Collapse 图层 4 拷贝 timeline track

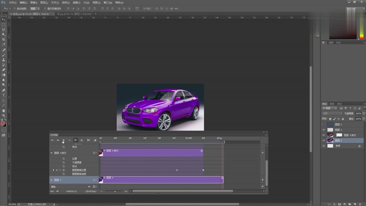(x=52, y=153)
